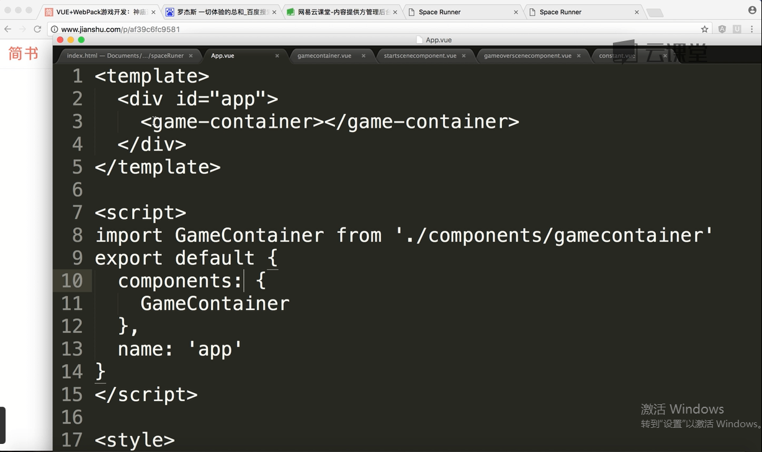Viewport: 762px width, 452px height.
Task: Click the name: 'app' line
Action: tap(180, 349)
